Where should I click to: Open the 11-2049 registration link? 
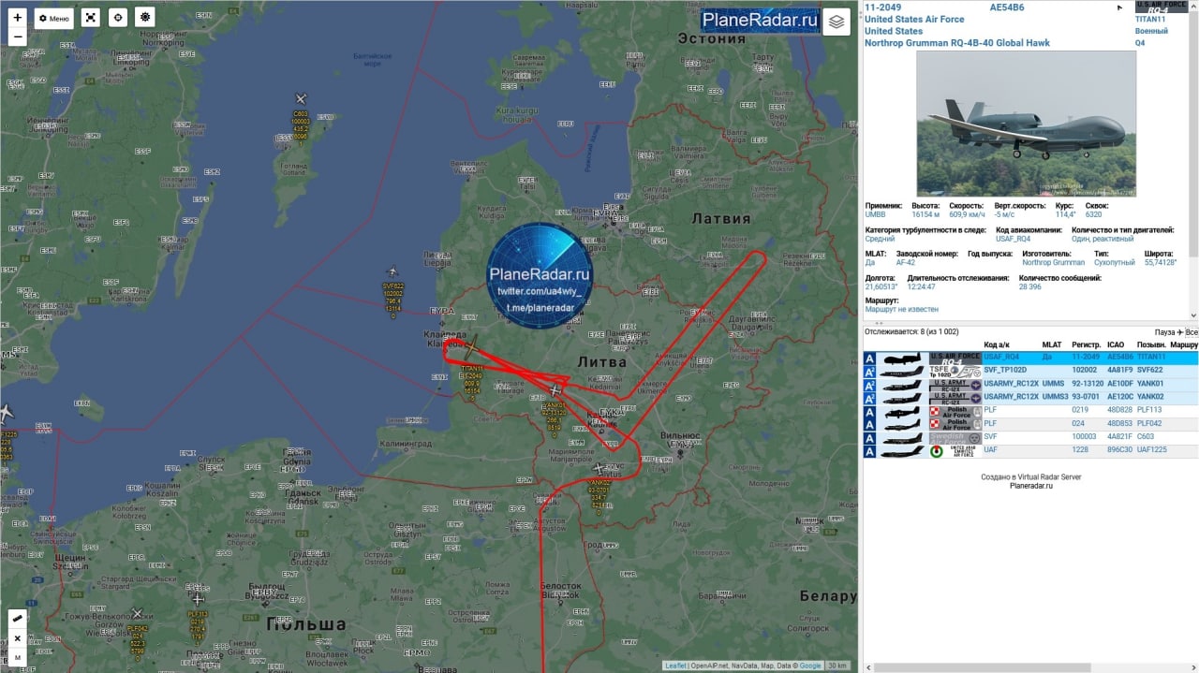pyautogui.click(x=882, y=7)
